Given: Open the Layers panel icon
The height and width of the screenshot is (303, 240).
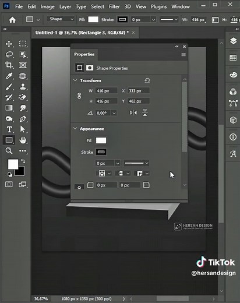Looking at the screenshot, I should 233,41.
